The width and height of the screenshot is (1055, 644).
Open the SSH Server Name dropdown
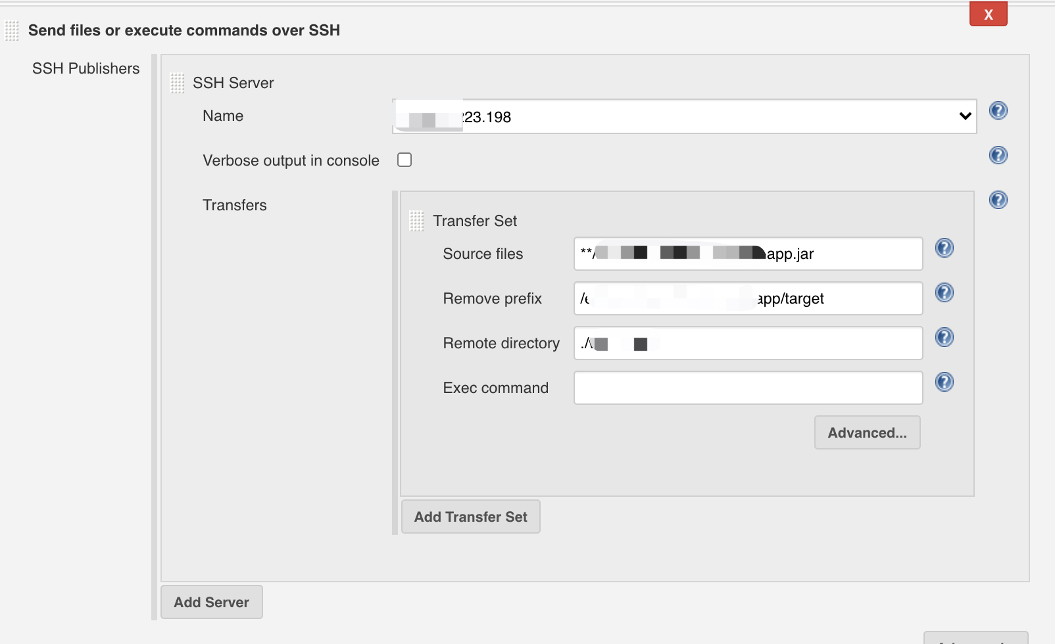(x=684, y=116)
